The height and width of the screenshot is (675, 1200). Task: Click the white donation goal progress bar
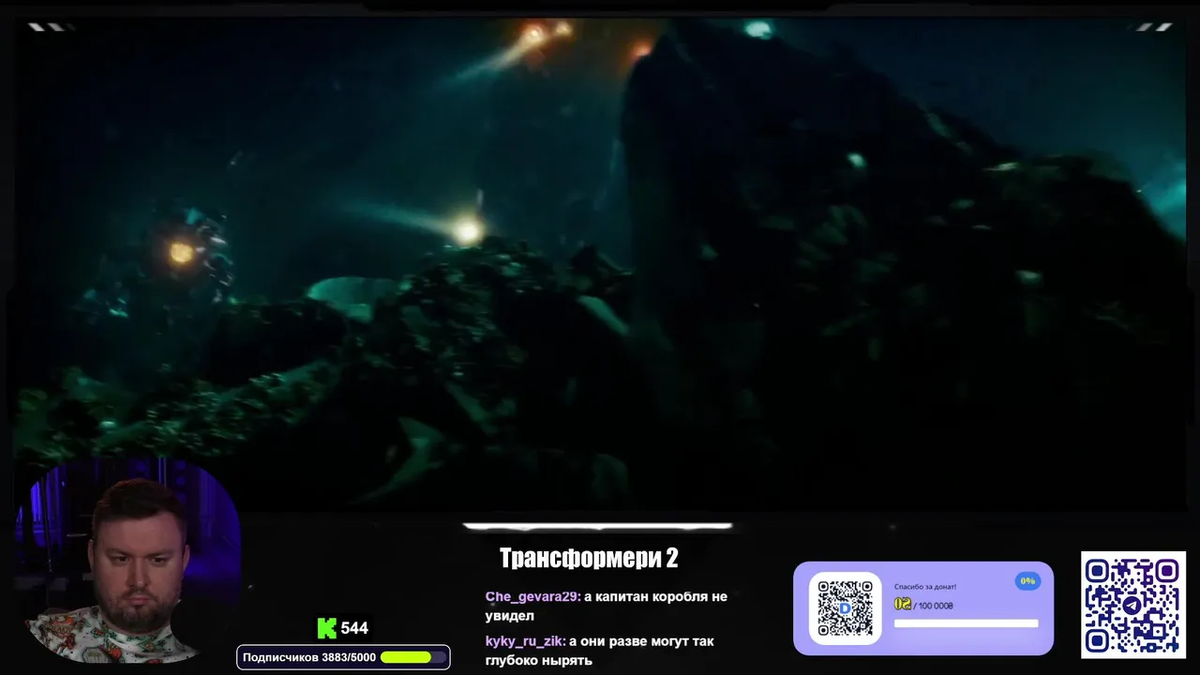pos(966,623)
